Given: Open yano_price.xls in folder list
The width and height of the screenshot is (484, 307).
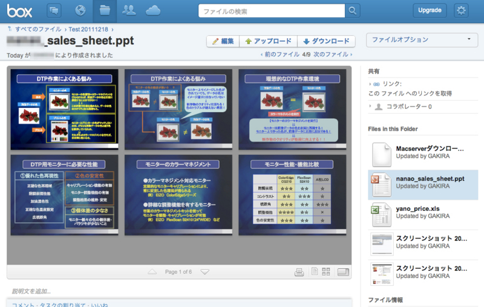Looking at the screenshot, I should click(x=423, y=214).
